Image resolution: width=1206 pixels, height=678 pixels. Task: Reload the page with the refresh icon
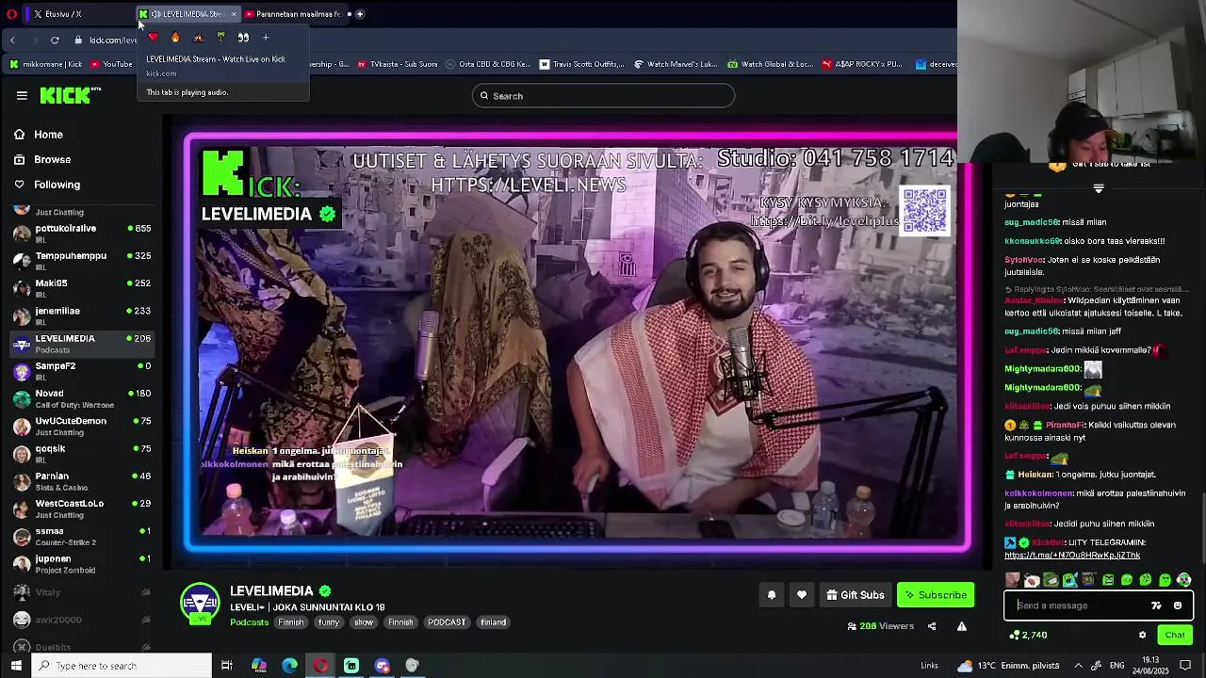click(x=55, y=40)
